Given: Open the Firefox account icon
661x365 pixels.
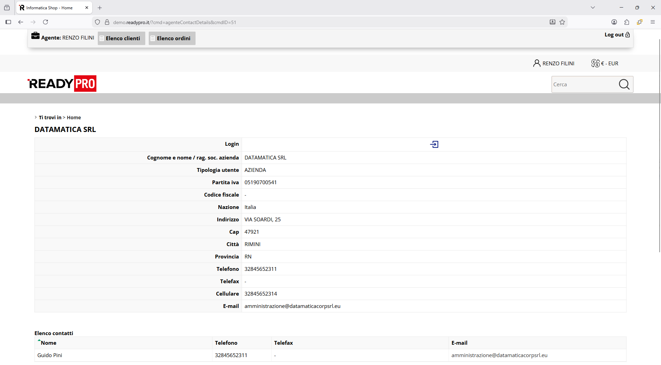Looking at the screenshot, I should click(x=614, y=22).
